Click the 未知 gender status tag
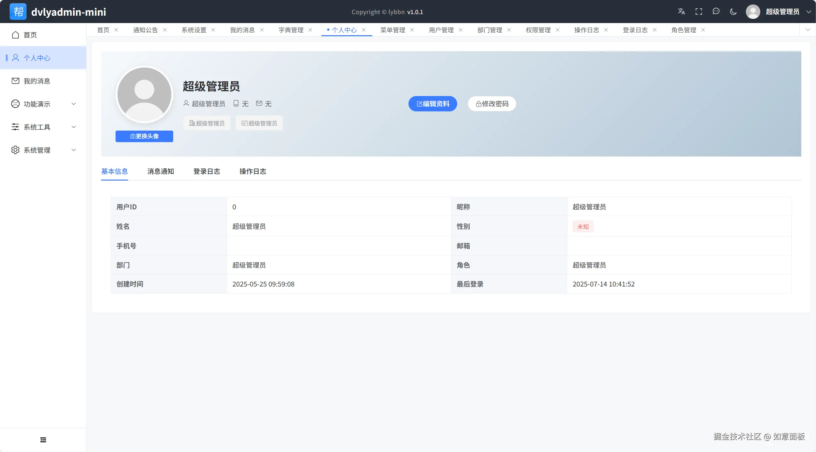The height and width of the screenshot is (452, 816). click(x=582, y=226)
